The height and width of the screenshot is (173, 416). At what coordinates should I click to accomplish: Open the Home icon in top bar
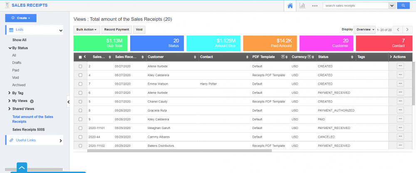(x=290, y=5)
